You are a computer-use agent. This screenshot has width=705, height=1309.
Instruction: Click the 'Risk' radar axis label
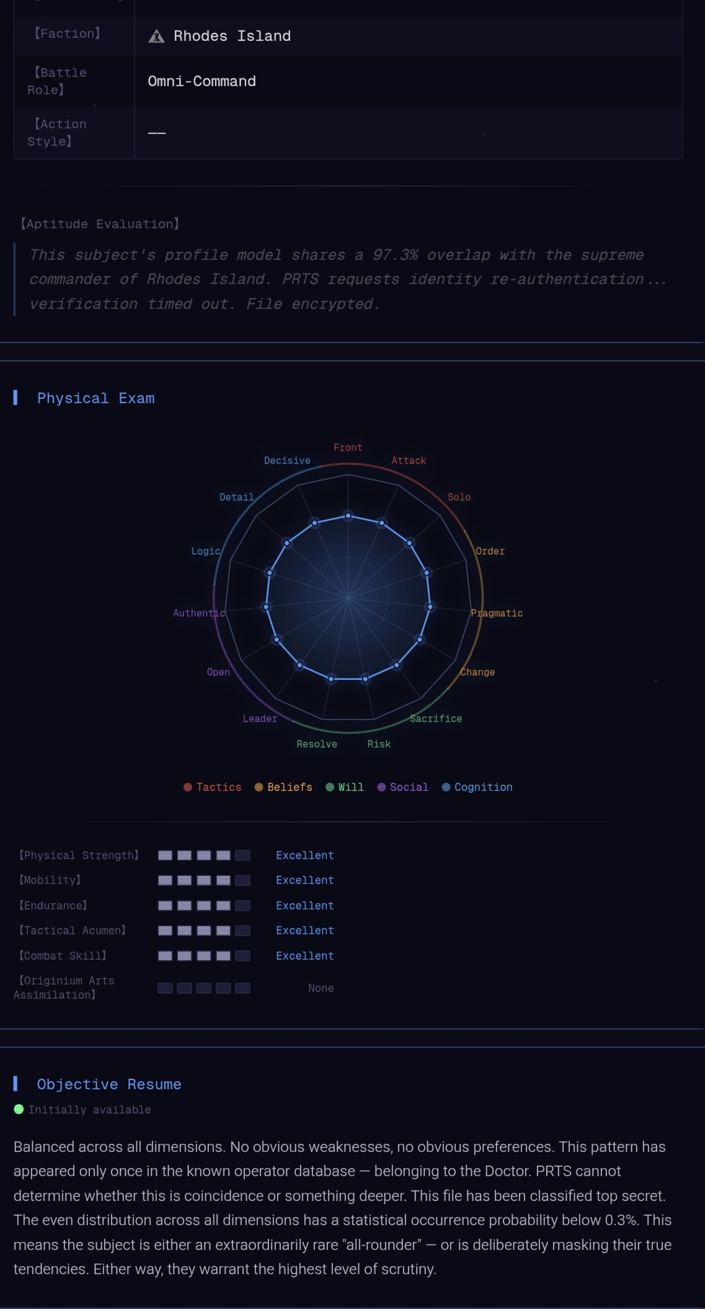coord(379,744)
